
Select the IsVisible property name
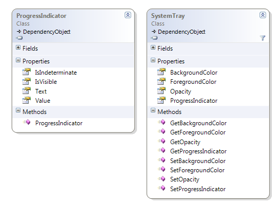(x=46, y=82)
